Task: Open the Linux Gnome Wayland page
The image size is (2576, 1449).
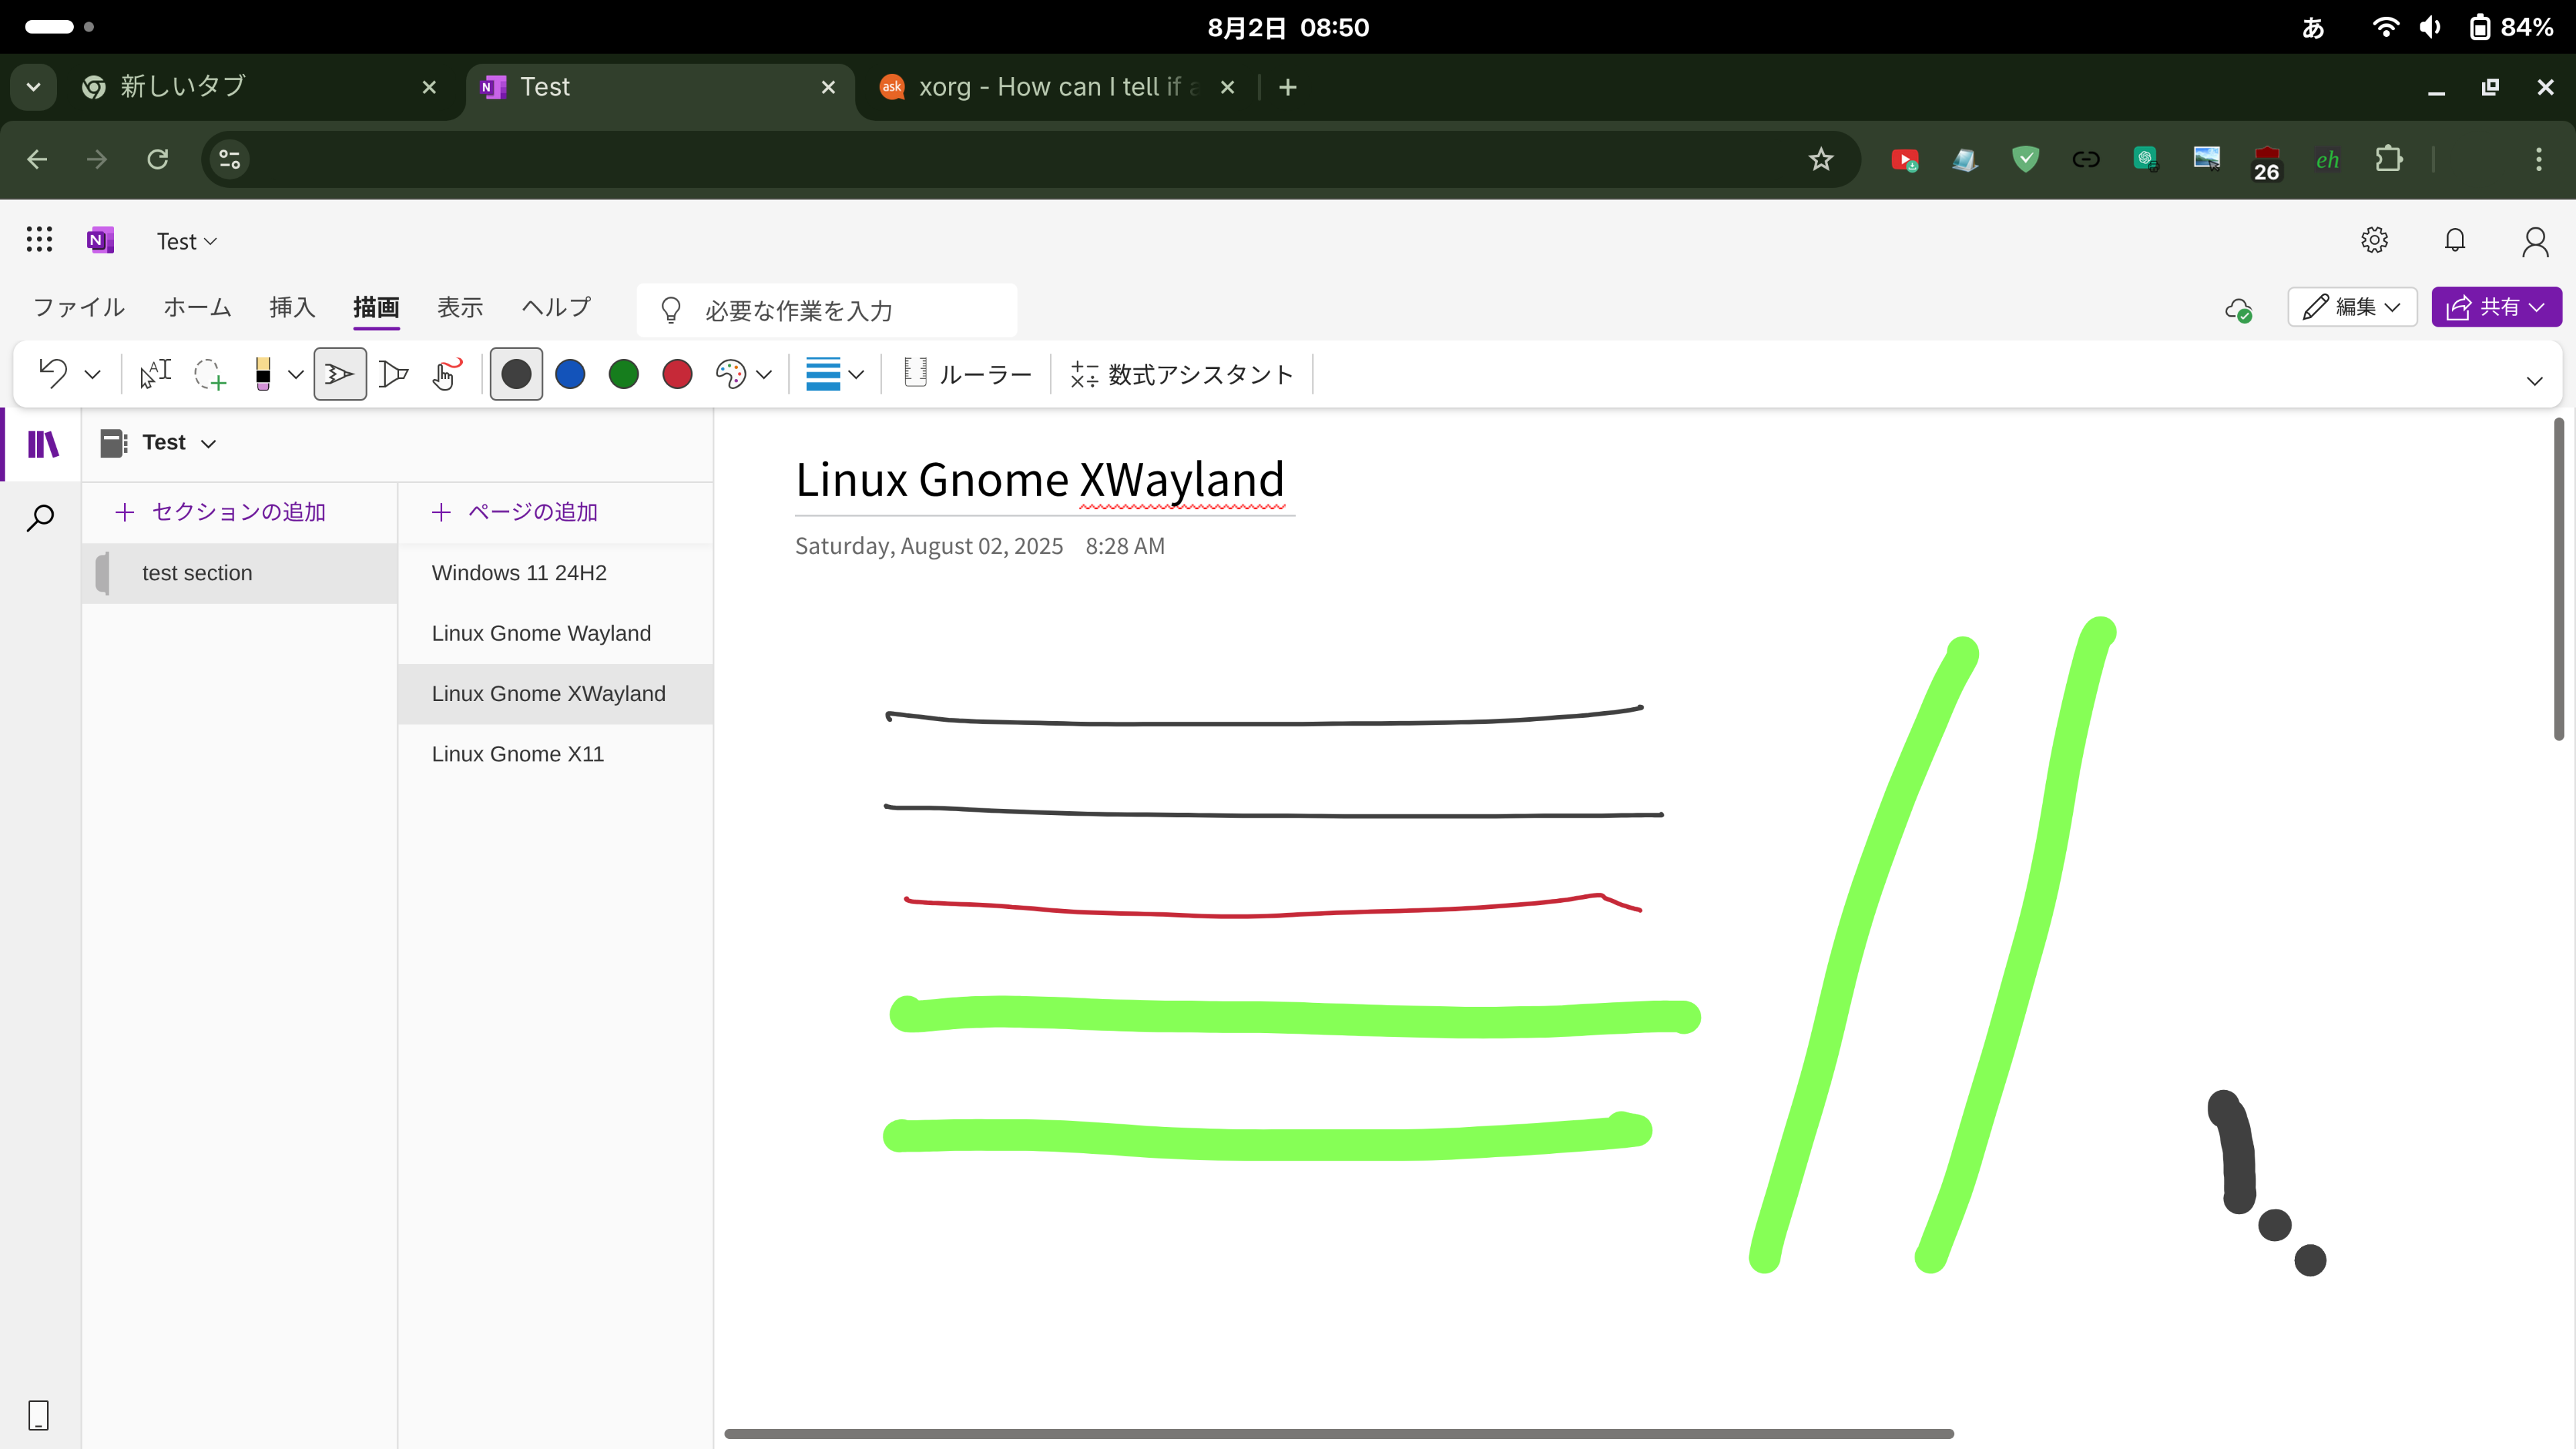Action: (555, 633)
